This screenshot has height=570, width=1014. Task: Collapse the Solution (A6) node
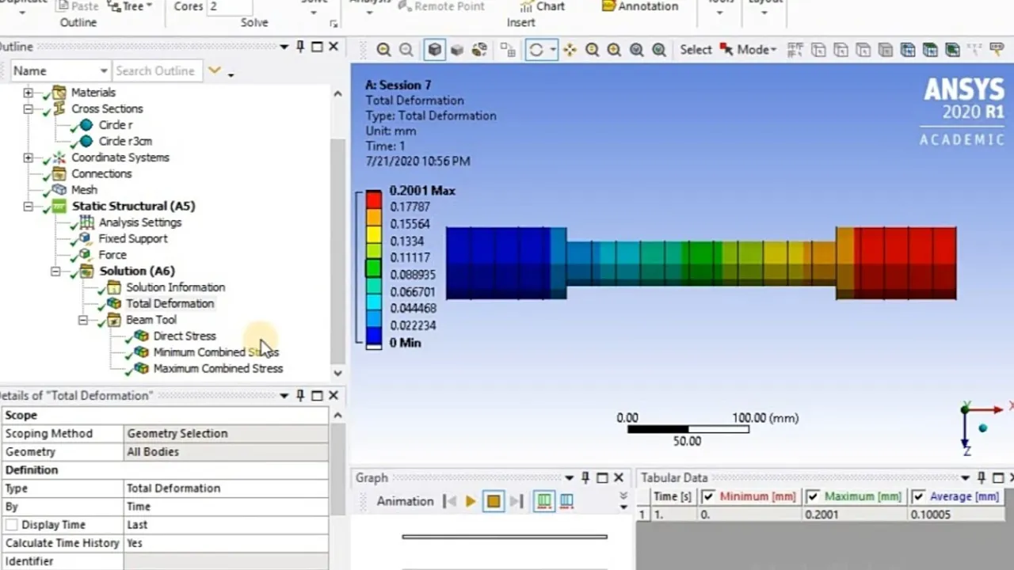coord(55,271)
